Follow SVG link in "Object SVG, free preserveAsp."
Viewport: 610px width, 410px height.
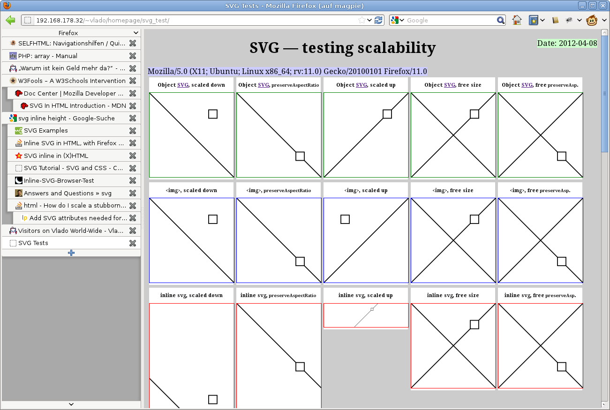[527, 85]
